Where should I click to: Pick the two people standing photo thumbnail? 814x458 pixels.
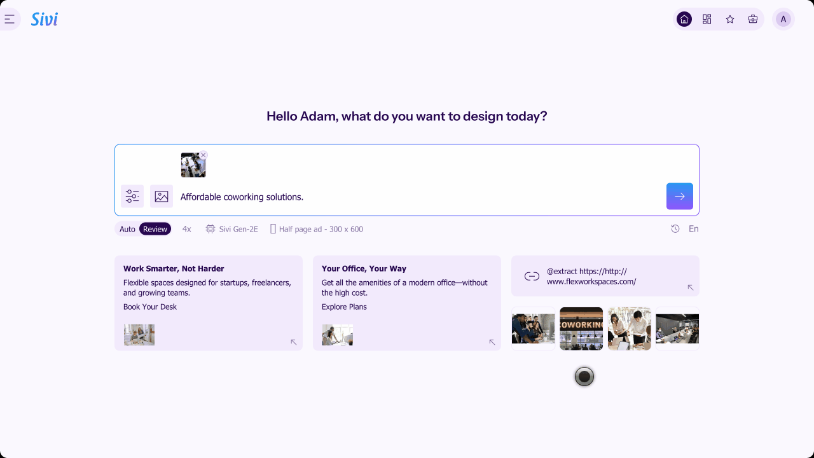(x=630, y=329)
